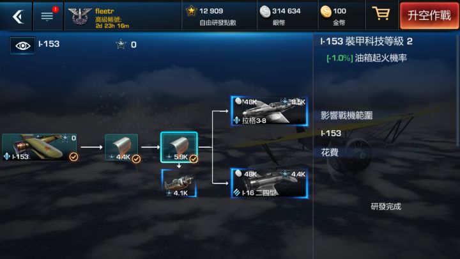This screenshot has height=259, width=460.
Task: Click the gold star free research points icon
Action: [191, 11]
